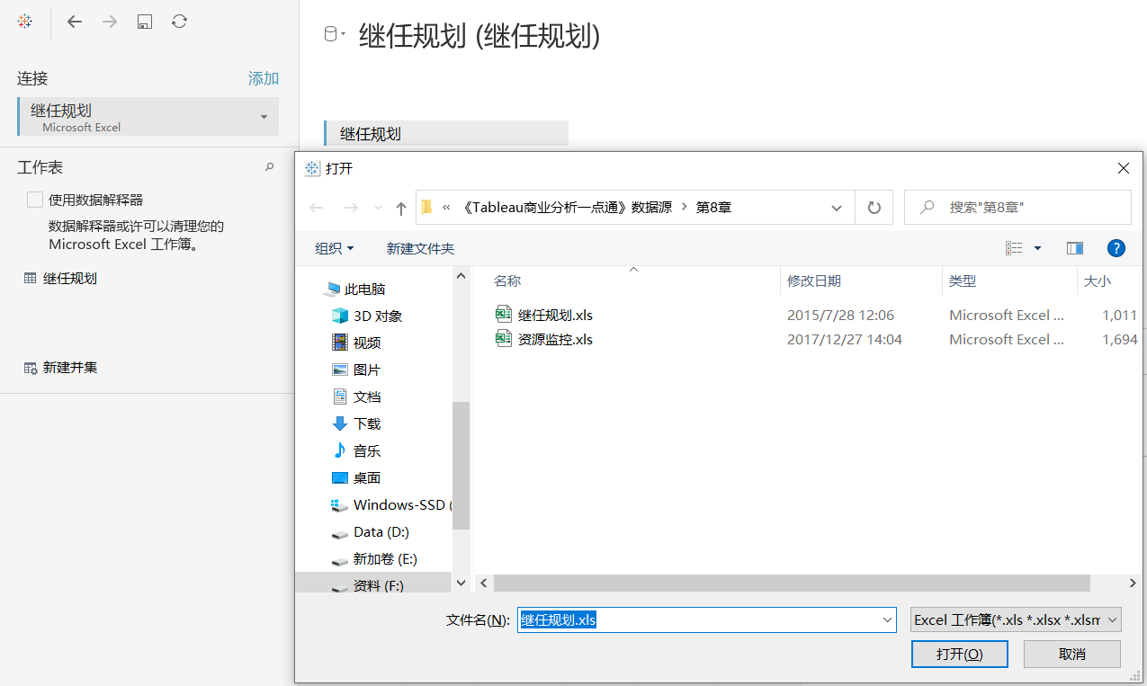This screenshot has height=686, width=1147.
Task: Click the sidebar scrollbar up arrow
Action: pos(461,275)
